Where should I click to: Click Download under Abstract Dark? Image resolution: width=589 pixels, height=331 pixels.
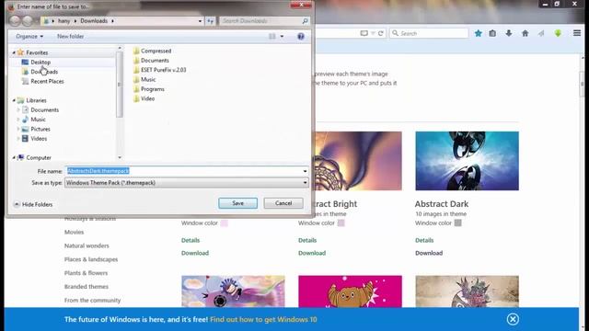tap(429, 253)
